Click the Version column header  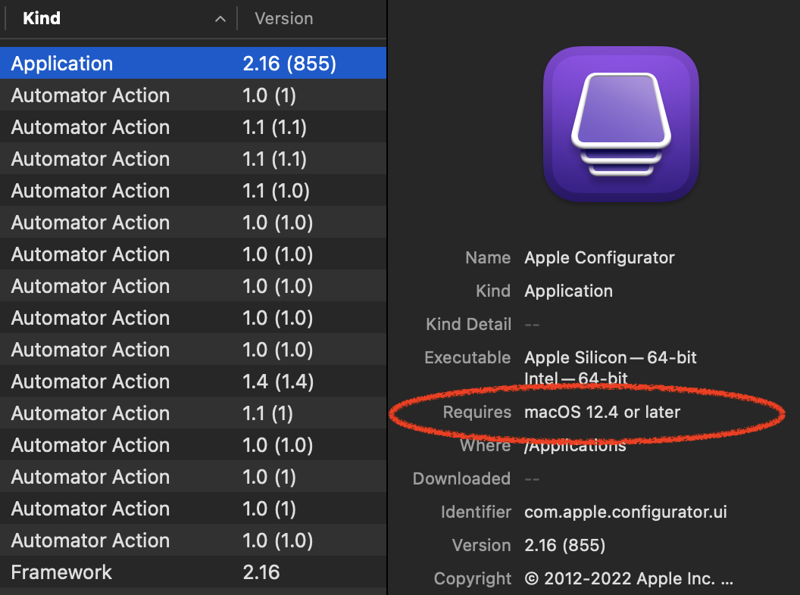[x=284, y=19]
